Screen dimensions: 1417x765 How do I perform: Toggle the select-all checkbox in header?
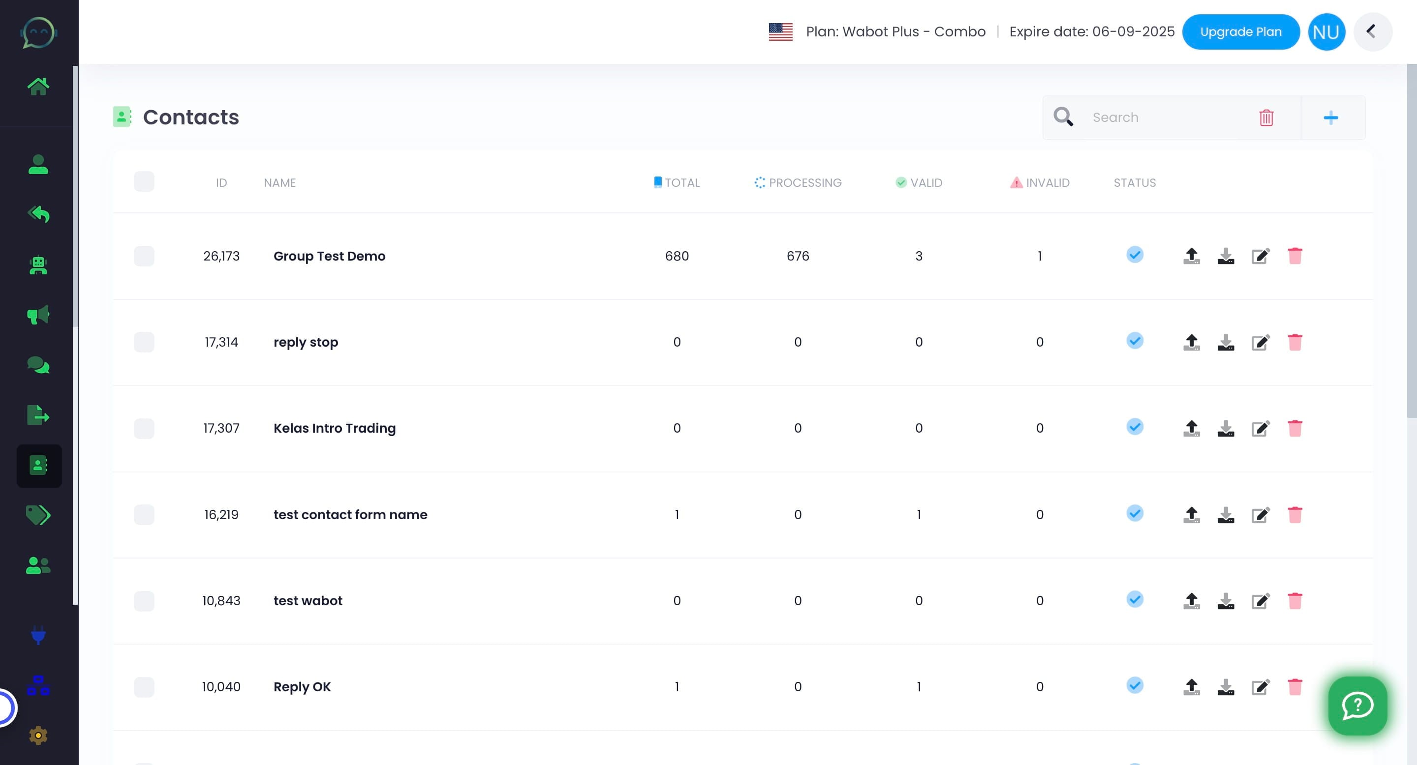144,182
